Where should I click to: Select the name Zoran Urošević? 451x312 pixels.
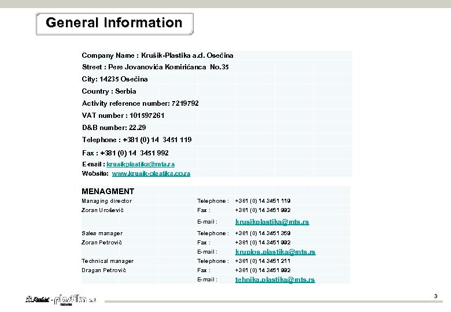(x=102, y=210)
